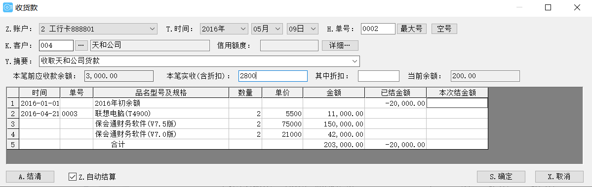Click the 数量 column header

pyautogui.click(x=245, y=93)
